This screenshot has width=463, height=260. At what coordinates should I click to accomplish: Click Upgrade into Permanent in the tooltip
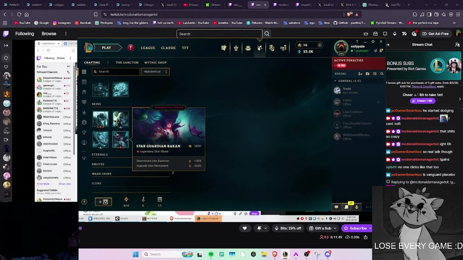click(x=152, y=166)
